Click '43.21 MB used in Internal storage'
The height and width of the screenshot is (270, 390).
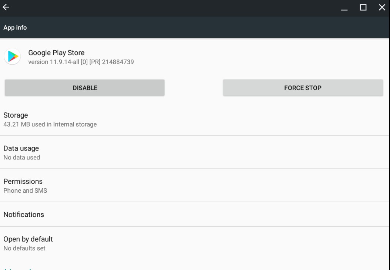click(50, 124)
